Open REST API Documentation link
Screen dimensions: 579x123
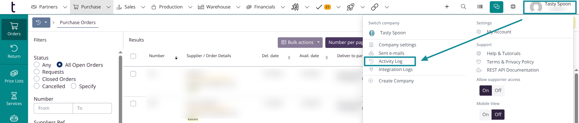tap(512, 70)
